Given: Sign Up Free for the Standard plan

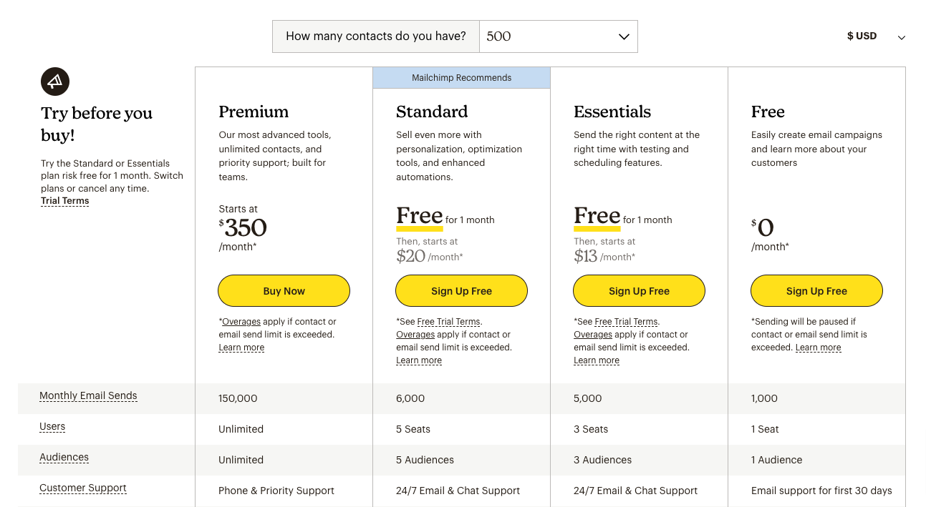Looking at the screenshot, I should (461, 290).
